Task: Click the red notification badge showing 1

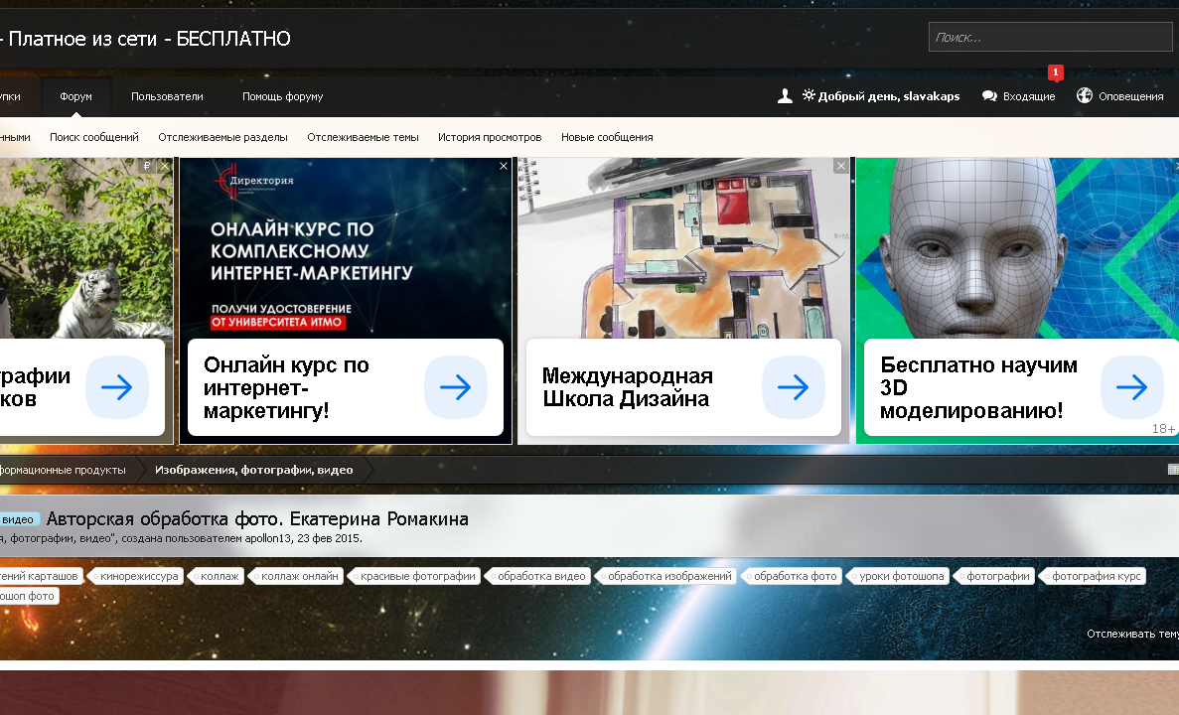Action: (x=1055, y=72)
